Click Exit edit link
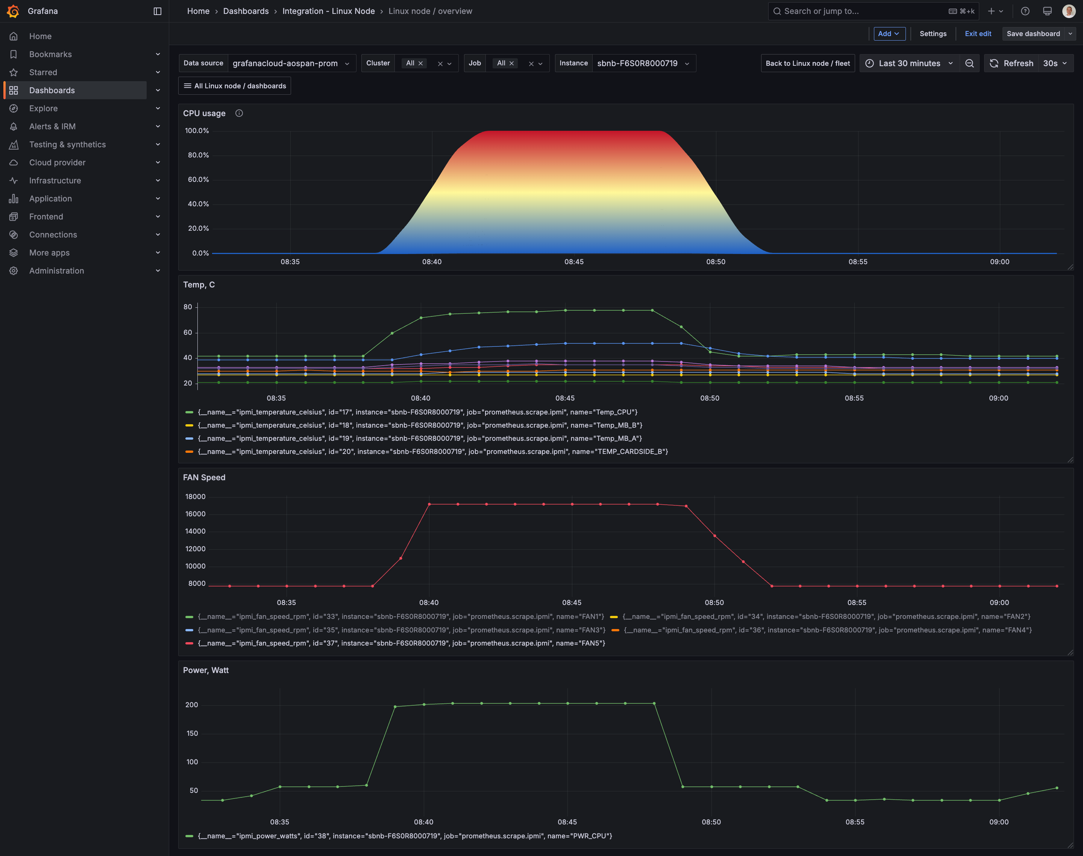Viewport: 1083px width, 856px height. click(978, 33)
